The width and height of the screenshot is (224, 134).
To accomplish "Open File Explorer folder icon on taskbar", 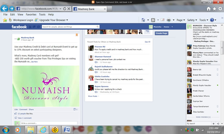I will [x=31, y=130].
